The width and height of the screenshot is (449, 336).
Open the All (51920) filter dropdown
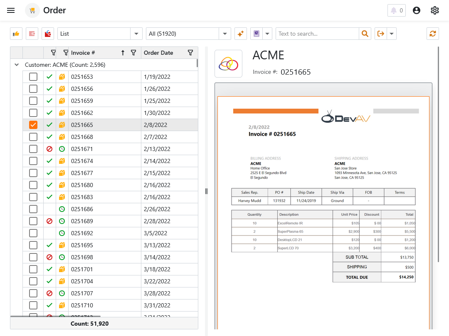(224, 34)
